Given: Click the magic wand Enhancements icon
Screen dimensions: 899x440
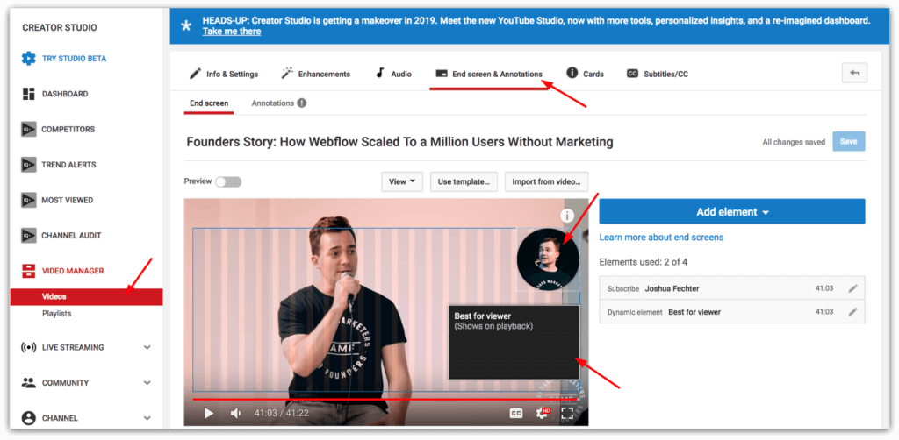Looking at the screenshot, I should click(287, 74).
